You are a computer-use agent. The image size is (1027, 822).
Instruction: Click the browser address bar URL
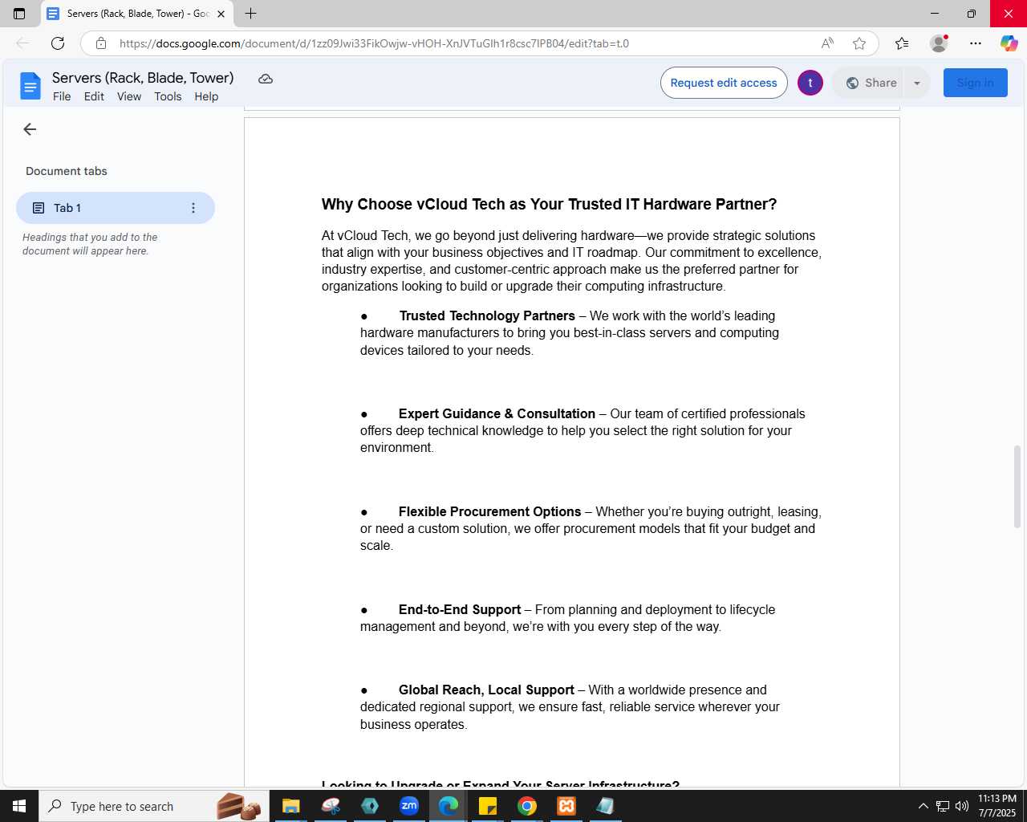point(374,43)
